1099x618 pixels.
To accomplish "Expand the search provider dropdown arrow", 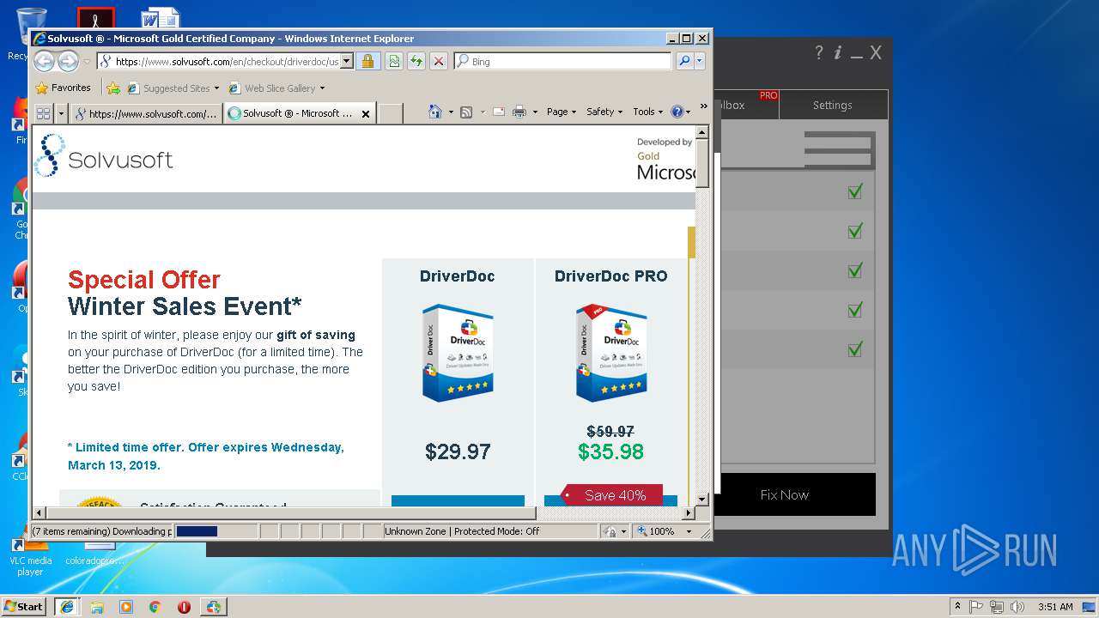I will pos(700,61).
